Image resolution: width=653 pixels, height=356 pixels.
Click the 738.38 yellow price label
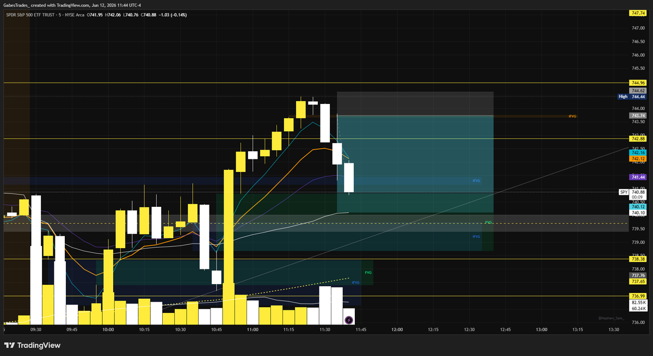click(x=638, y=260)
